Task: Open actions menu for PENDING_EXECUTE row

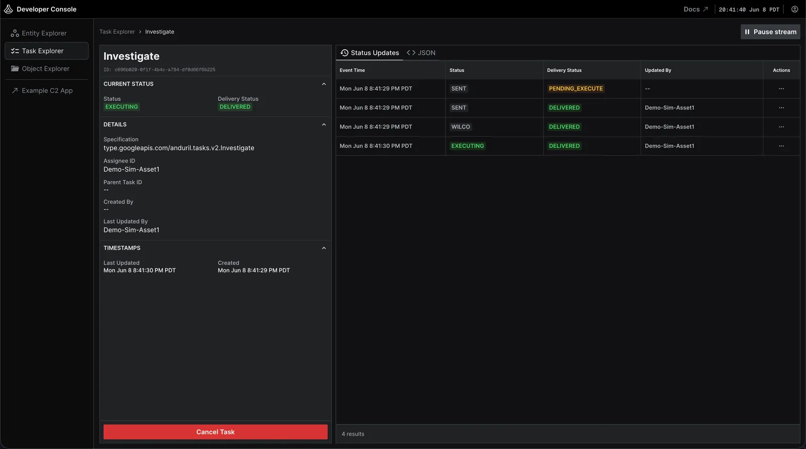Action: pos(781,89)
